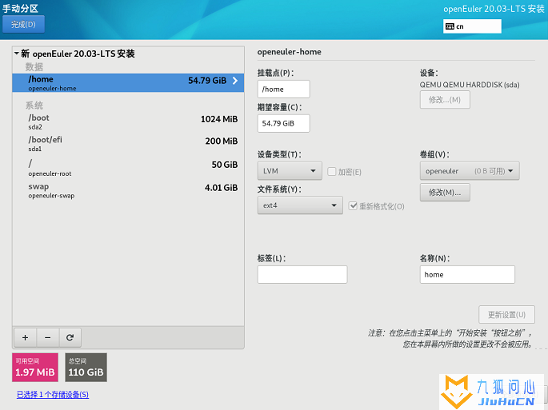Collapse the 新 openEuler 20.03-LTS 安装 tree
The image size is (548, 410).
17,54
